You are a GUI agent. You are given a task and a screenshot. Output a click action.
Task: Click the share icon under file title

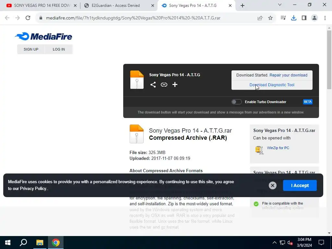click(153, 85)
